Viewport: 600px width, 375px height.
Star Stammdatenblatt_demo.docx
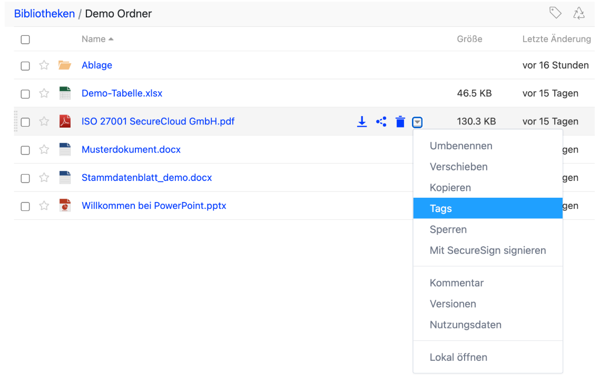[x=44, y=177]
